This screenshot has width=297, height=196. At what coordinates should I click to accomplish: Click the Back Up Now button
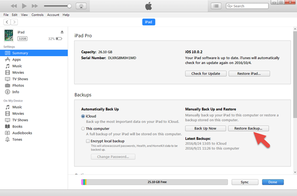click(x=206, y=129)
